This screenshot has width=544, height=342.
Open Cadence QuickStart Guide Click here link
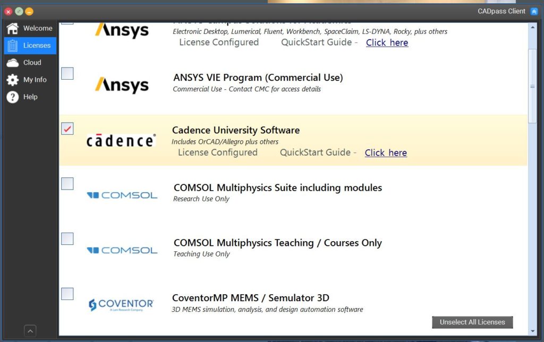[x=386, y=153]
